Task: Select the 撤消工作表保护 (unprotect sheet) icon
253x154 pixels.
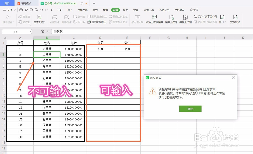Action: [x=154, y=19]
